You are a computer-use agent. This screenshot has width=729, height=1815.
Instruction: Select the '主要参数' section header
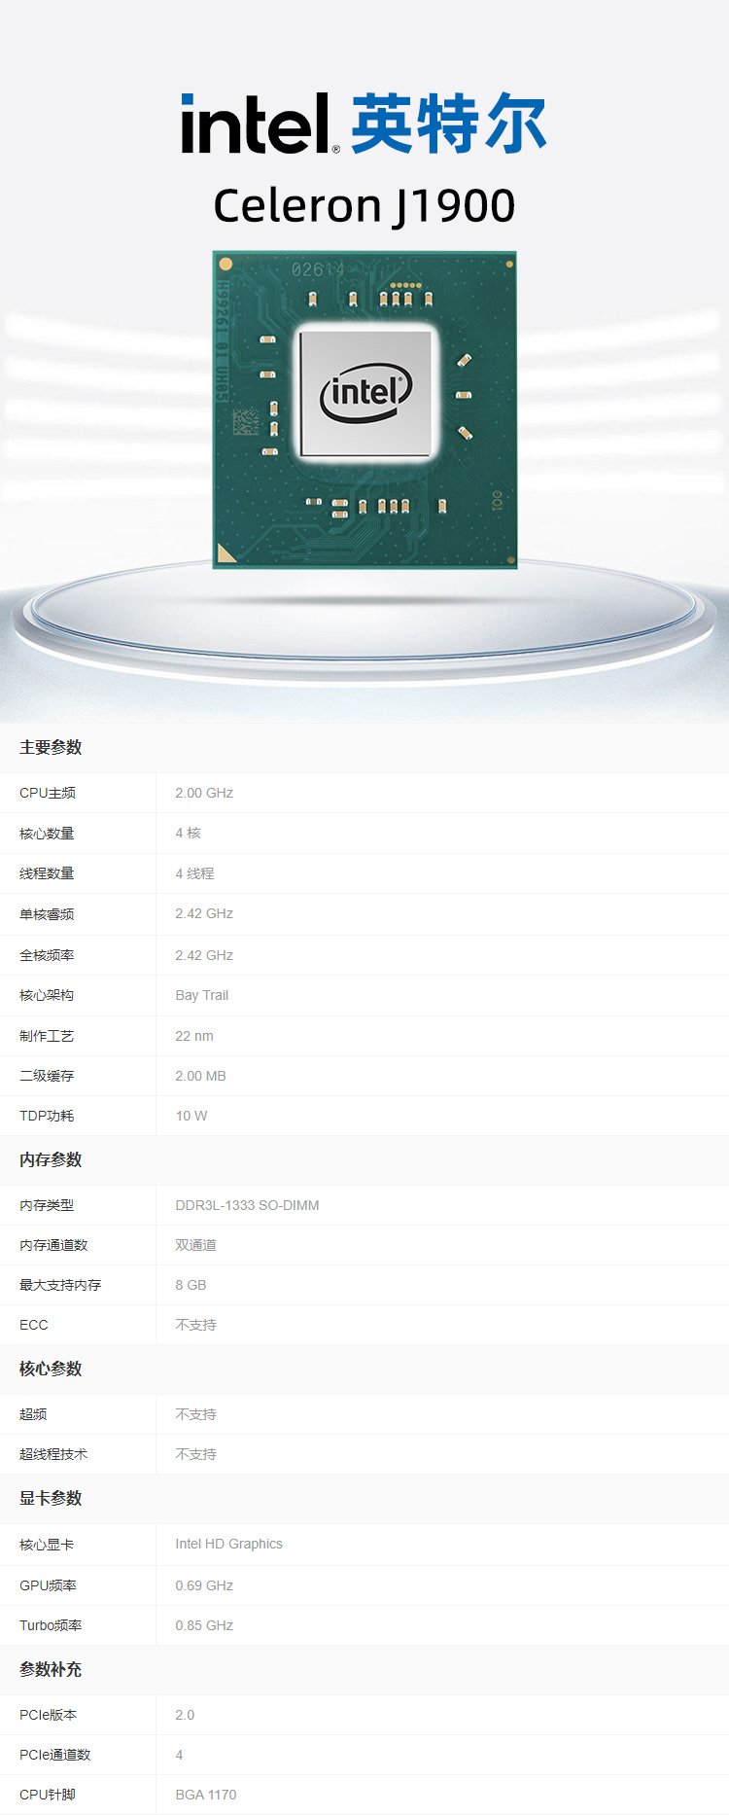pyautogui.click(x=51, y=747)
